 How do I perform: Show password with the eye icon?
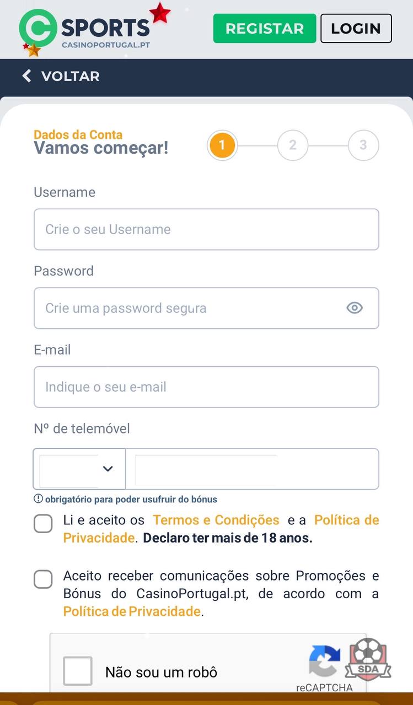click(355, 308)
